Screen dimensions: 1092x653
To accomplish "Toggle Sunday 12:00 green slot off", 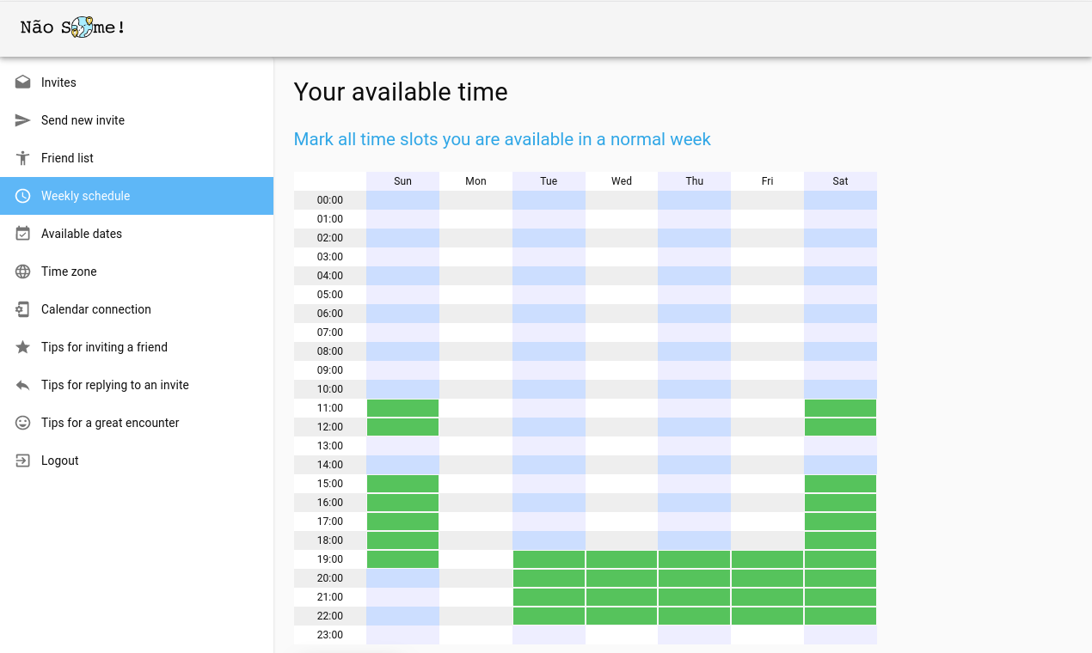I will (x=402, y=427).
